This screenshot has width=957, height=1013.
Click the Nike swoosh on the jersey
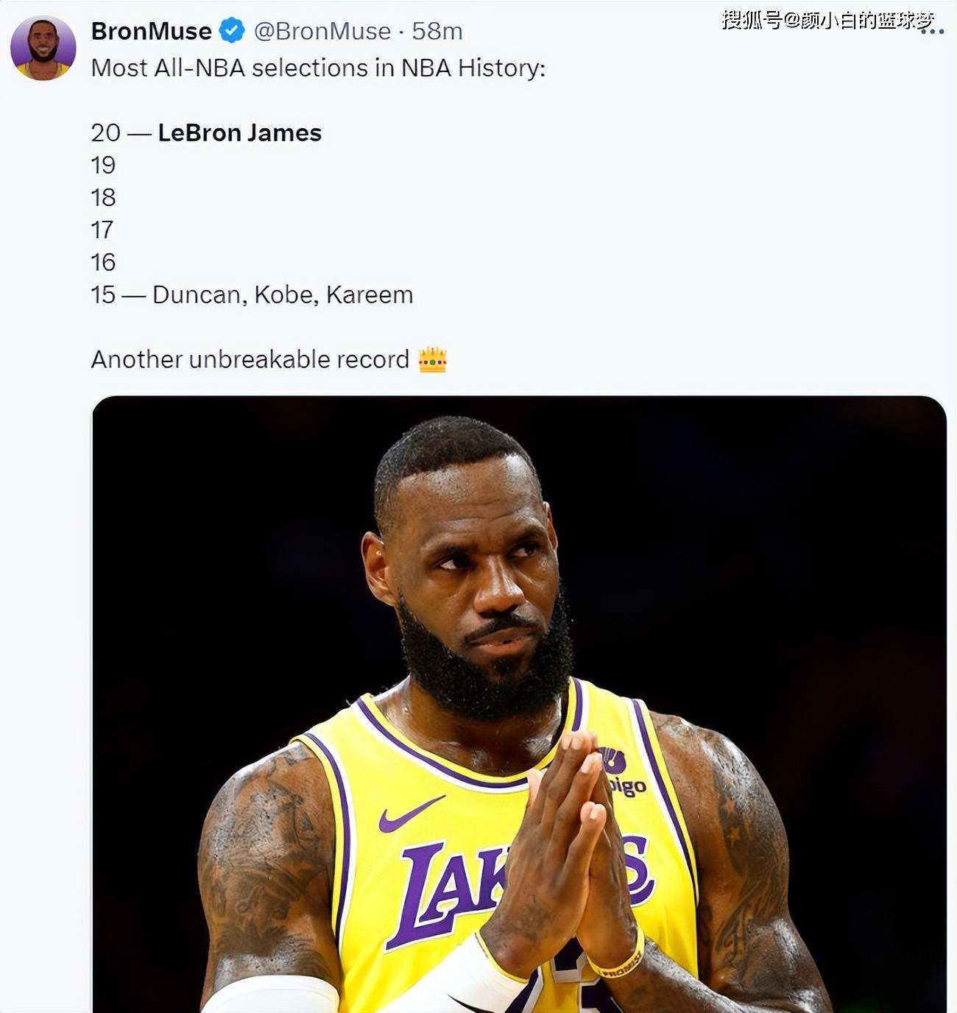[x=409, y=814]
